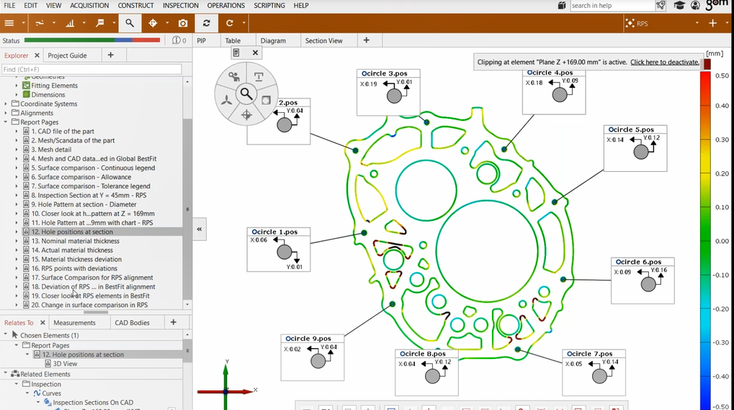
Task: Click the crosshair target icon in toolbar
Action: pos(153,23)
